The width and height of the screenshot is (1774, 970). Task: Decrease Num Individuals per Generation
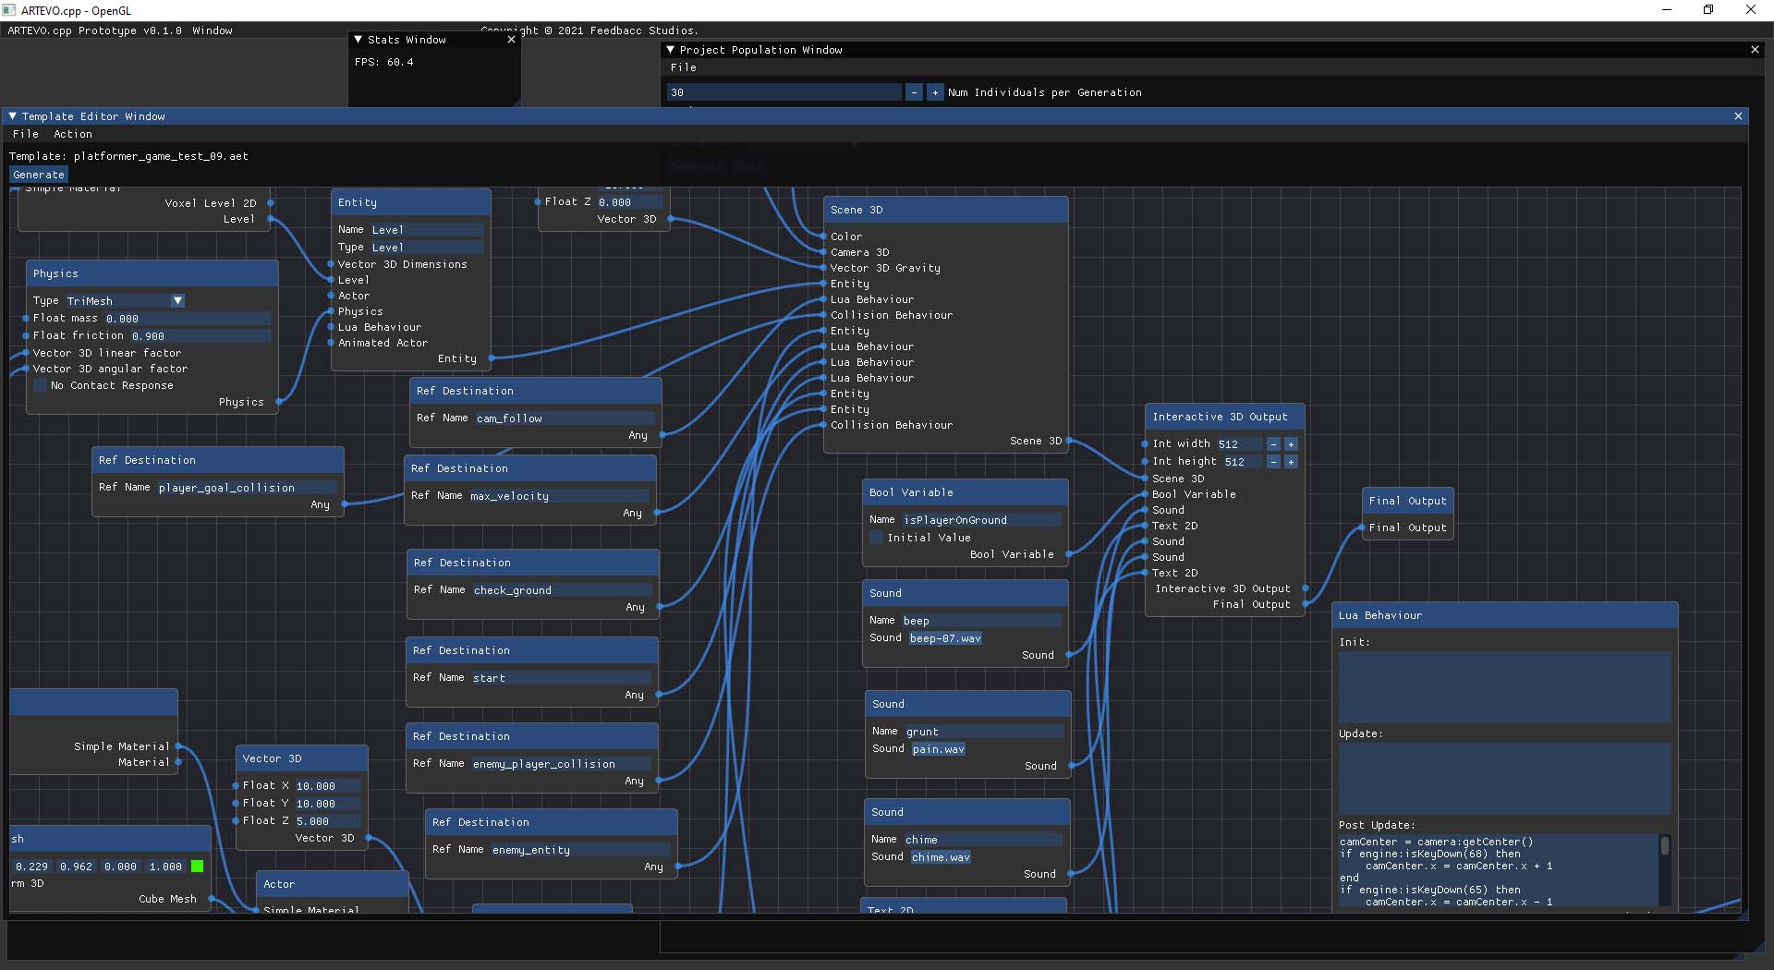click(914, 92)
